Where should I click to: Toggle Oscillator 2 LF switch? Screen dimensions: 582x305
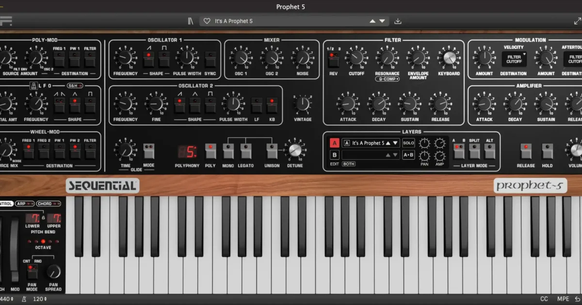click(x=256, y=105)
